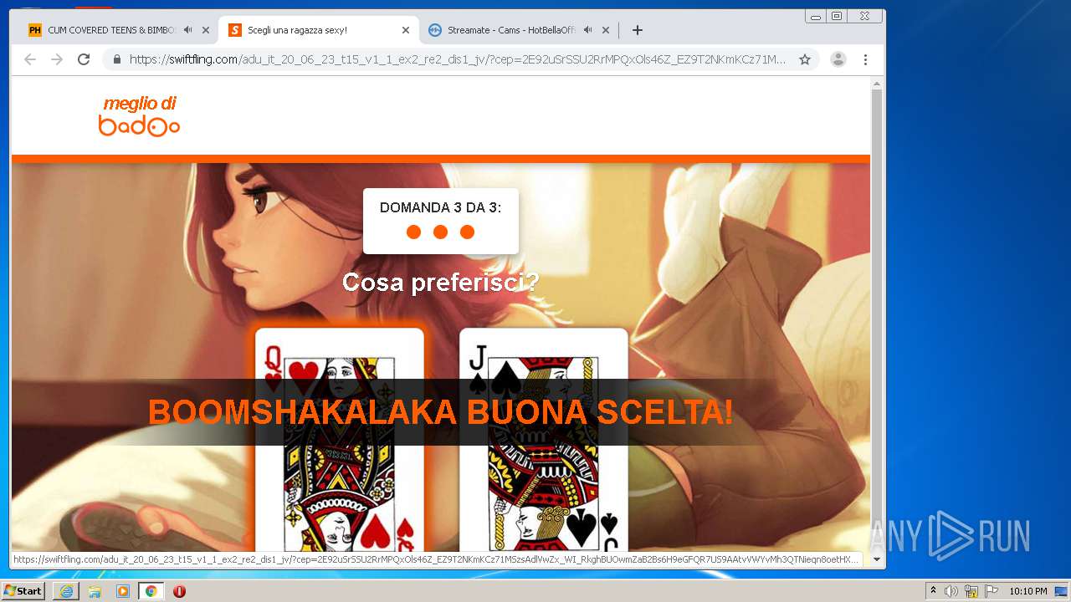Select the 'Scegli una ragazza sexy!' tab
The width and height of the screenshot is (1071, 602).
[318, 30]
